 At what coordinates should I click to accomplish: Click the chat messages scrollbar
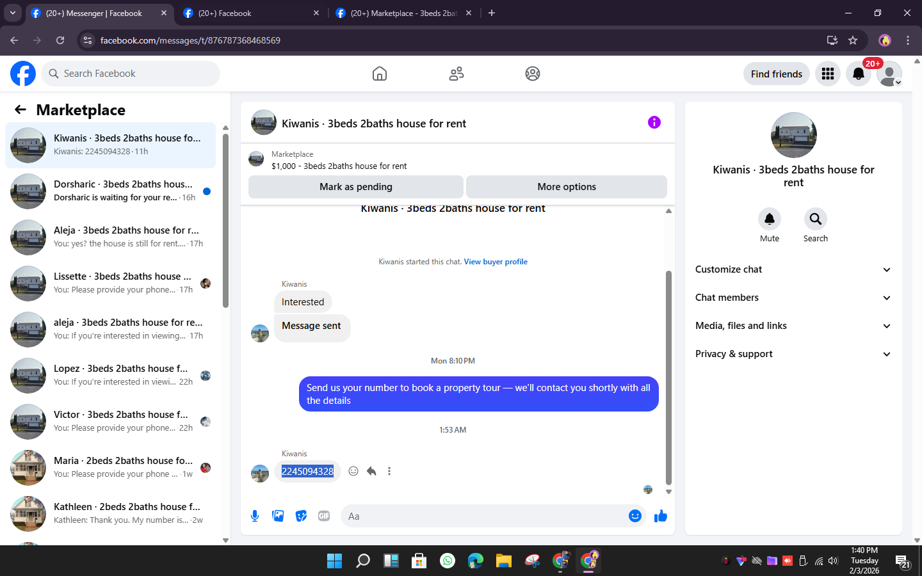(668, 378)
